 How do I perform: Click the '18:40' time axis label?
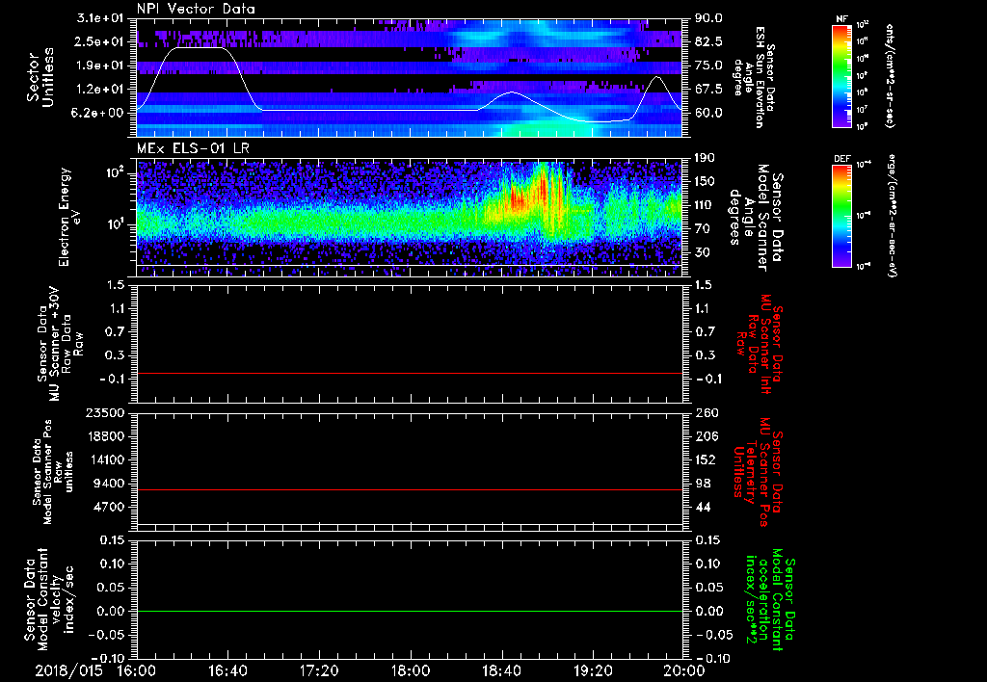(501, 670)
